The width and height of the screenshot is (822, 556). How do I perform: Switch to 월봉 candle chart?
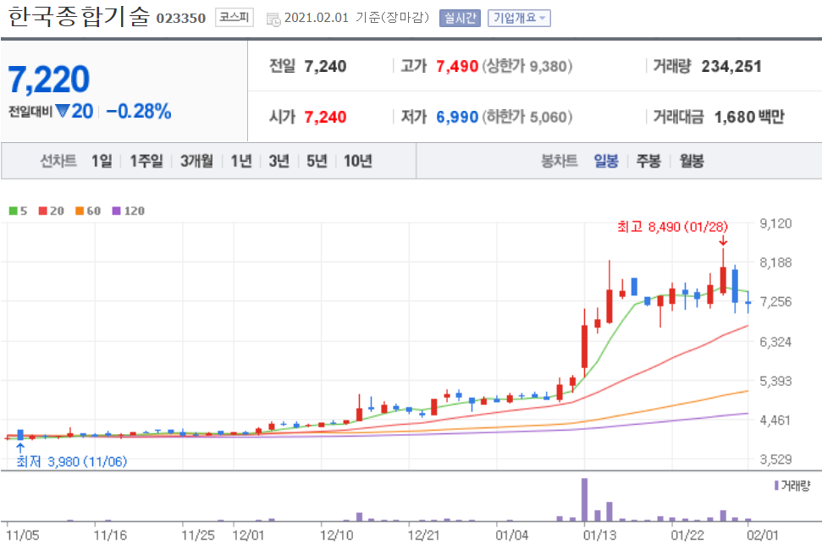click(692, 161)
